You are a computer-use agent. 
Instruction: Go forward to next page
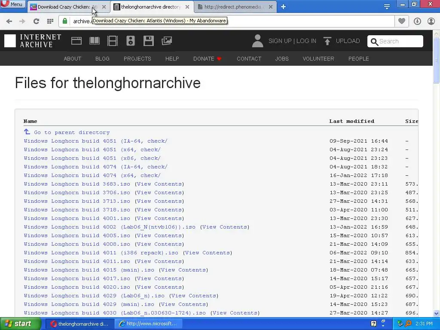[22, 21]
